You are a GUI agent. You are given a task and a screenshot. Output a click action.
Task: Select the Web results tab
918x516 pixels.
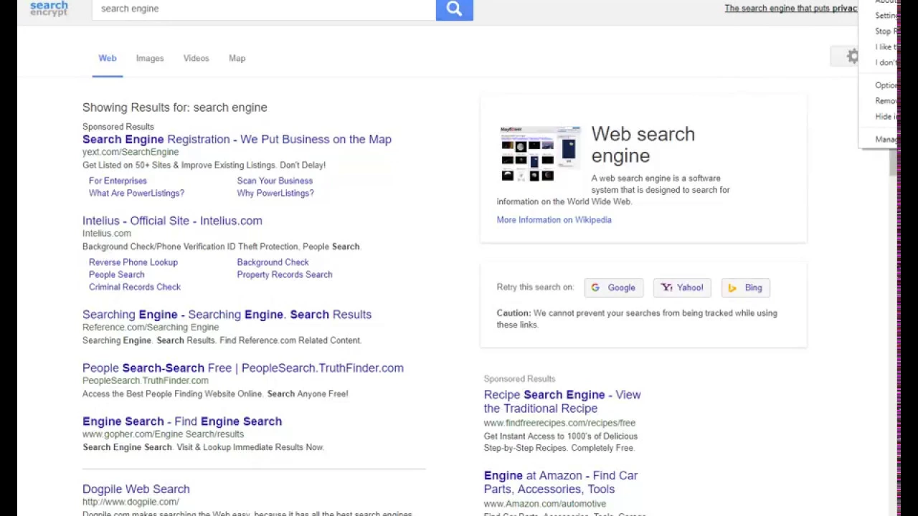[108, 58]
